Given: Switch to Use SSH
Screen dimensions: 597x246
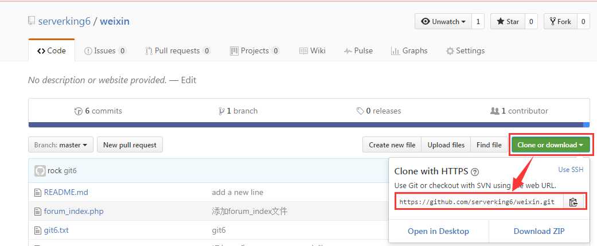Looking at the screenshot, I should click(x=571, y=170).
